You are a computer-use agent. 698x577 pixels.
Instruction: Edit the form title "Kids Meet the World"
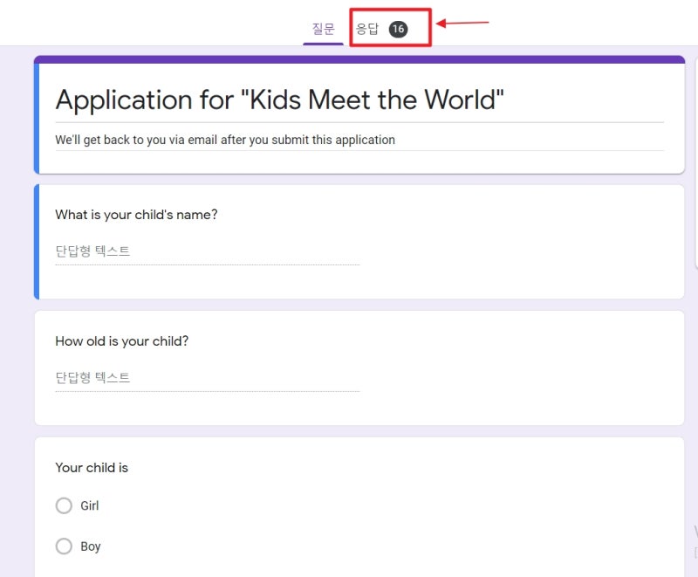(x=279, y=100)
